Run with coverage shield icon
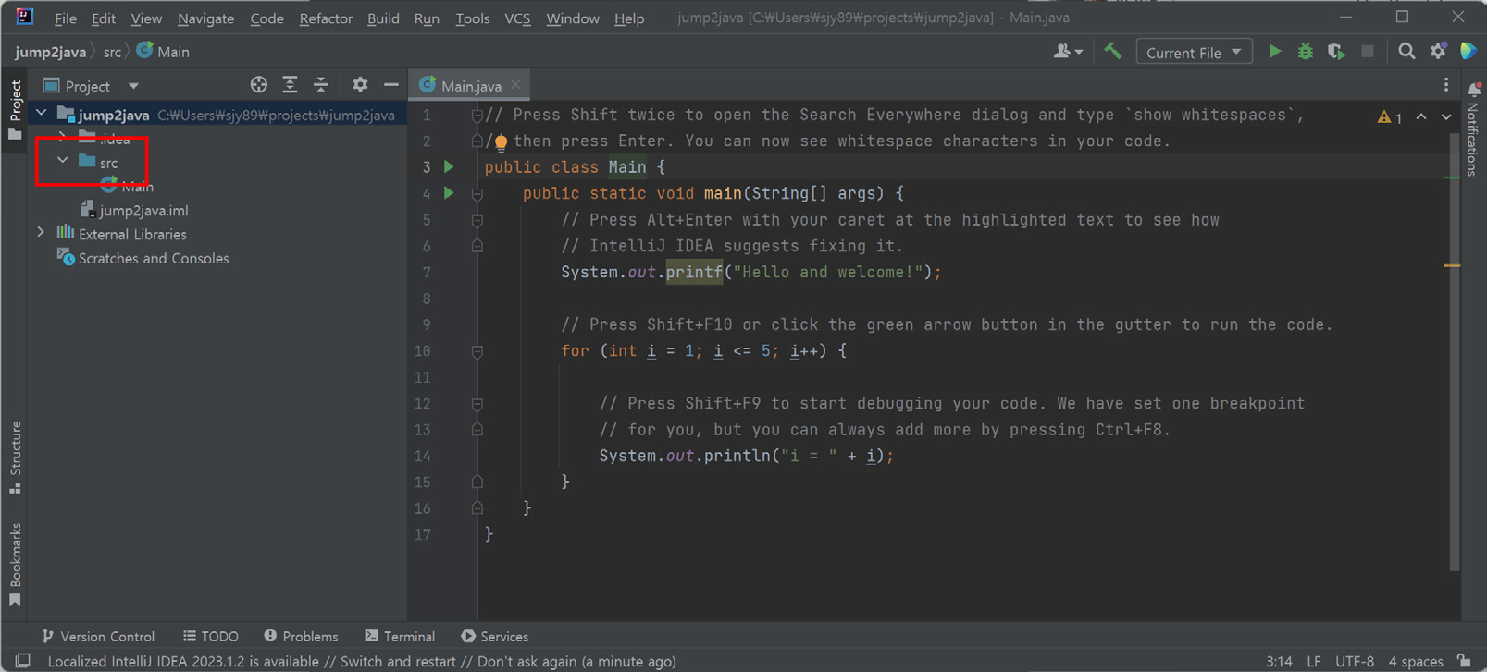The height and width of the screenshot is (672, 1487). [x=1336, y=52]
